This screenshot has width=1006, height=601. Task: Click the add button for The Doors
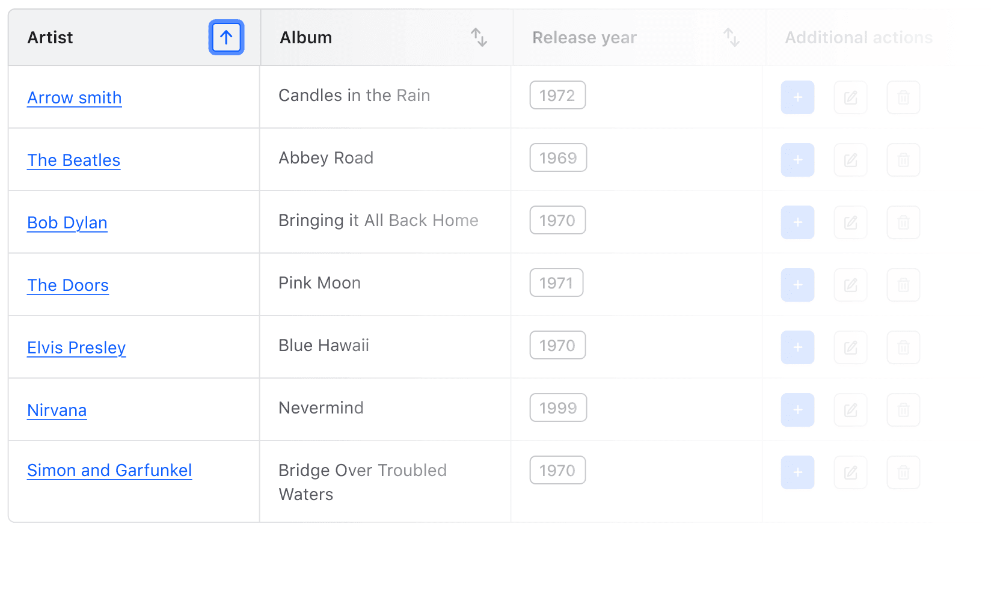coord(797,285)
